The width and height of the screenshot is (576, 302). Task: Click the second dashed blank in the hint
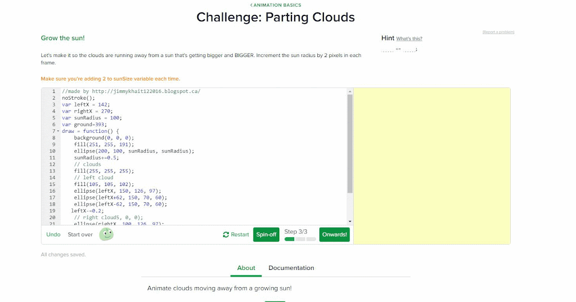409,49
